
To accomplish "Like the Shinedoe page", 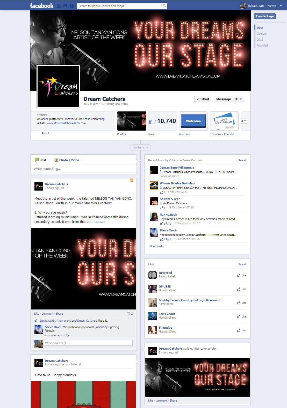I will (242, 330).
